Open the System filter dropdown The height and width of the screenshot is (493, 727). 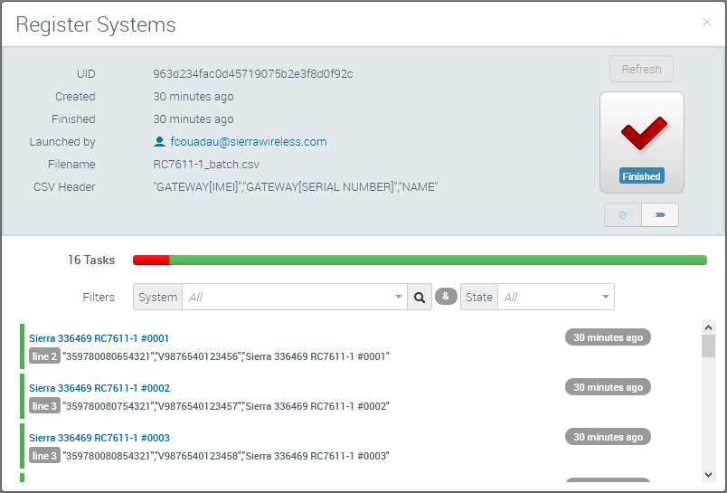[294, 297]
